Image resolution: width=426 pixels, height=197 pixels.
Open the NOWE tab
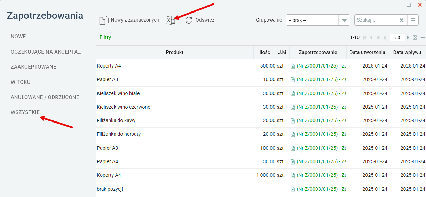[18, 37]
